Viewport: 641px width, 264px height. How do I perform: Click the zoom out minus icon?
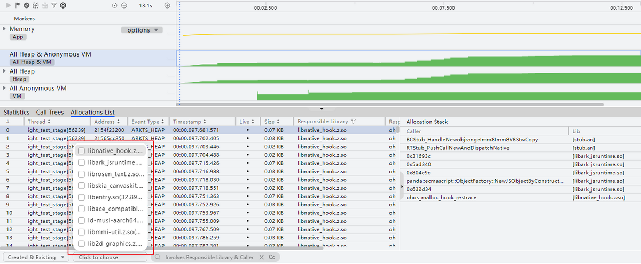(124, 5)
